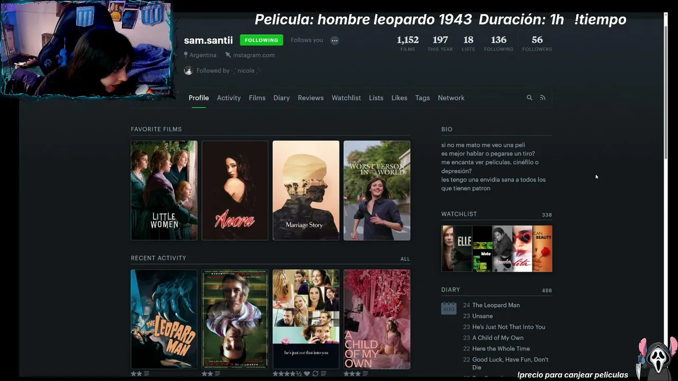Click the search magnifier icon
Viewport: 678px width, 381px height.
(529, 98)
